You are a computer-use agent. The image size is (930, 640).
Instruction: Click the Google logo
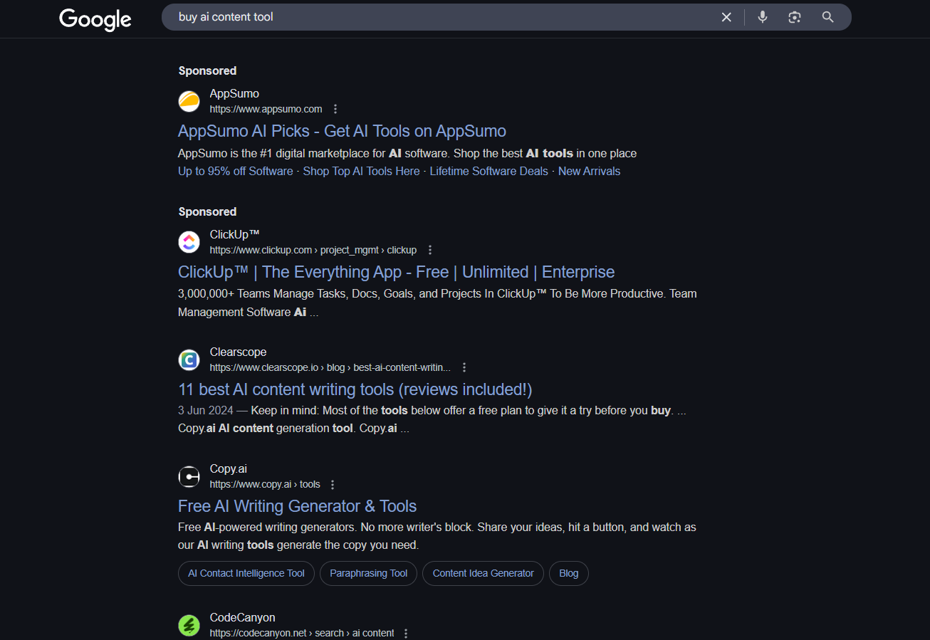(95, 19)
